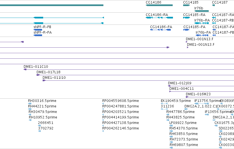Select the DME1-004C11 clone label

[x=182, y=89]
